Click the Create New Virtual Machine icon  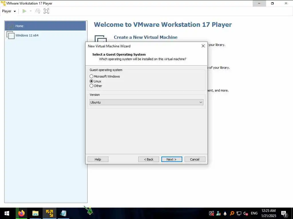(100, 38)
